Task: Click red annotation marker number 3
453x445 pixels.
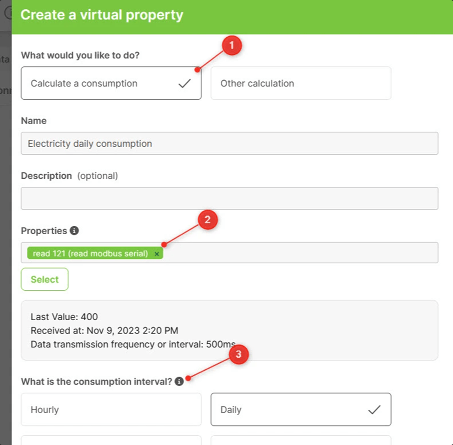Action: point(239,354)
